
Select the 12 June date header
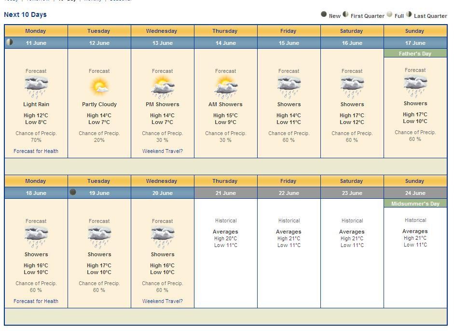click(99, 43)
